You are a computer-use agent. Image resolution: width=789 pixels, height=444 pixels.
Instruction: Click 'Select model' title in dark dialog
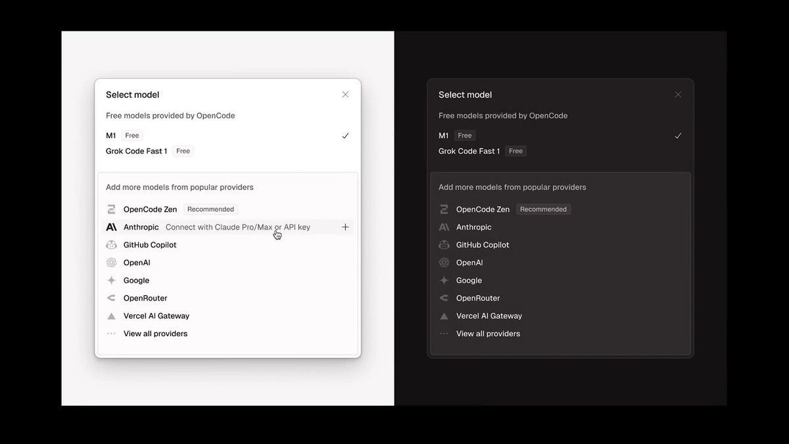click(x=466, y=95)
